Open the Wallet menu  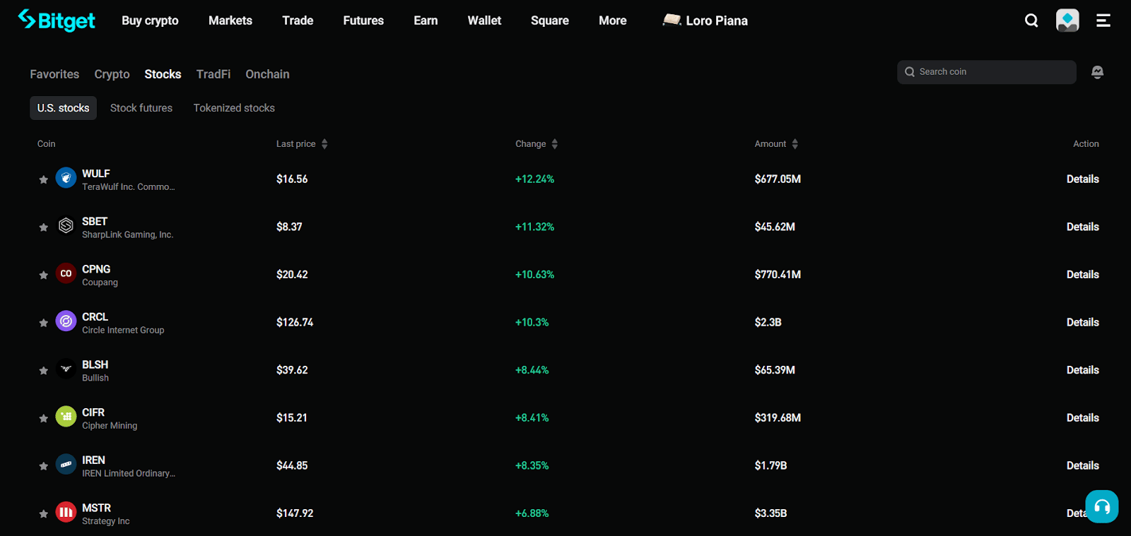click(x=484, y=20)
